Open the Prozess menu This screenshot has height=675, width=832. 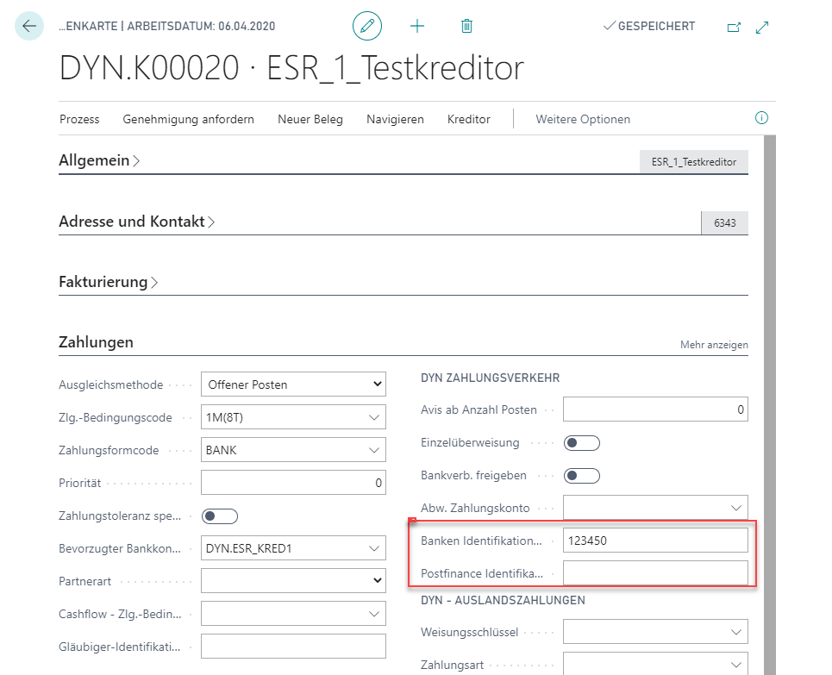coord(79,119)
